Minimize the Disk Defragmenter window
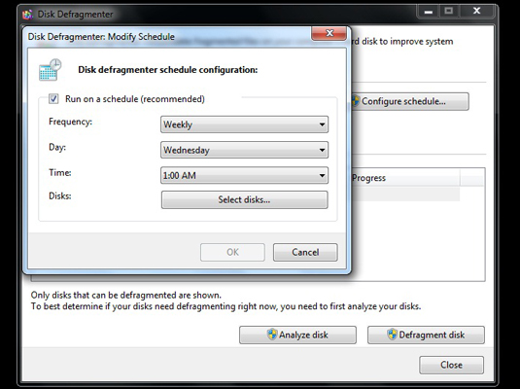Screen dimensions: 520x389 pyautogui.click(x=429, y=12)
